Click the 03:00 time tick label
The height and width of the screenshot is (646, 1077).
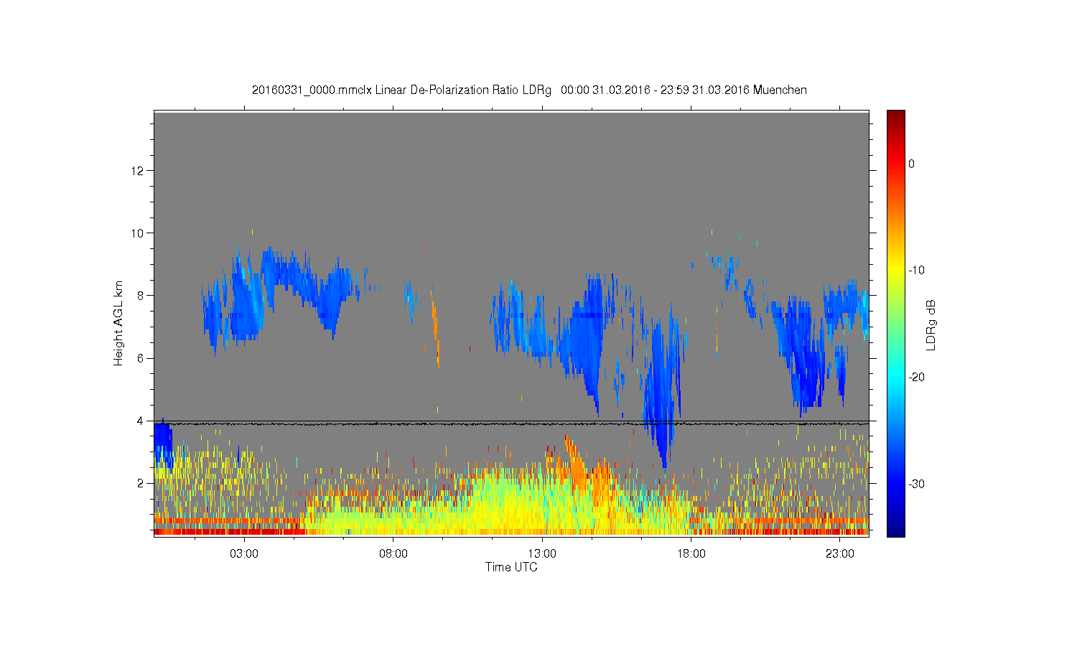point(244,554)
